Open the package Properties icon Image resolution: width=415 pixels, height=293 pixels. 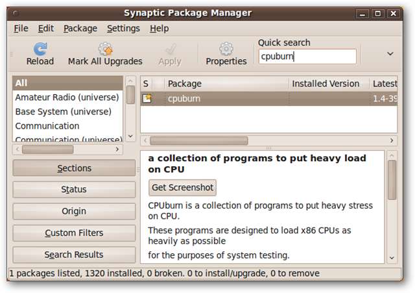[x=226, y=49]
